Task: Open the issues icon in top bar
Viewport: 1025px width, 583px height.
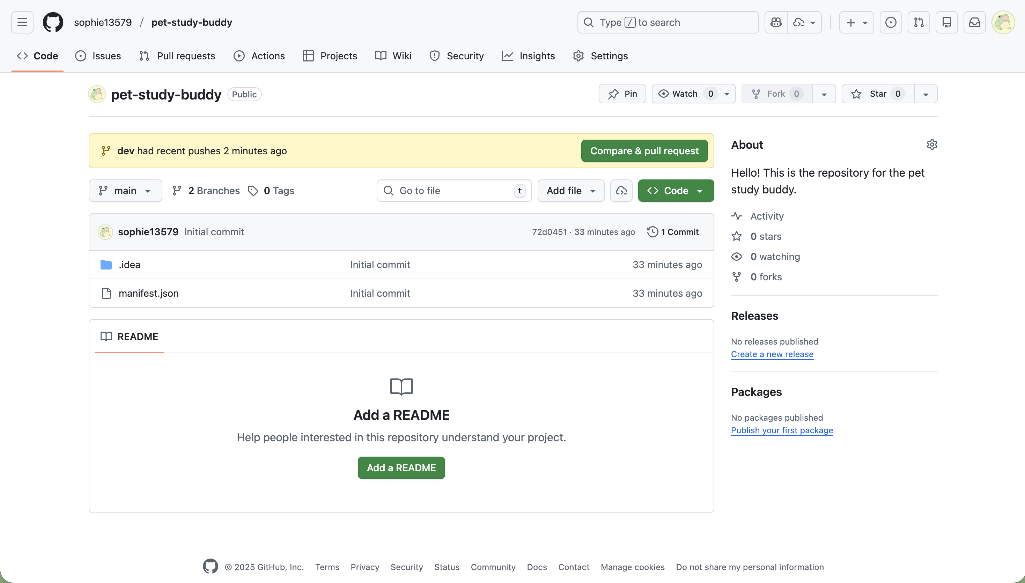Action: tap(891, 22)
